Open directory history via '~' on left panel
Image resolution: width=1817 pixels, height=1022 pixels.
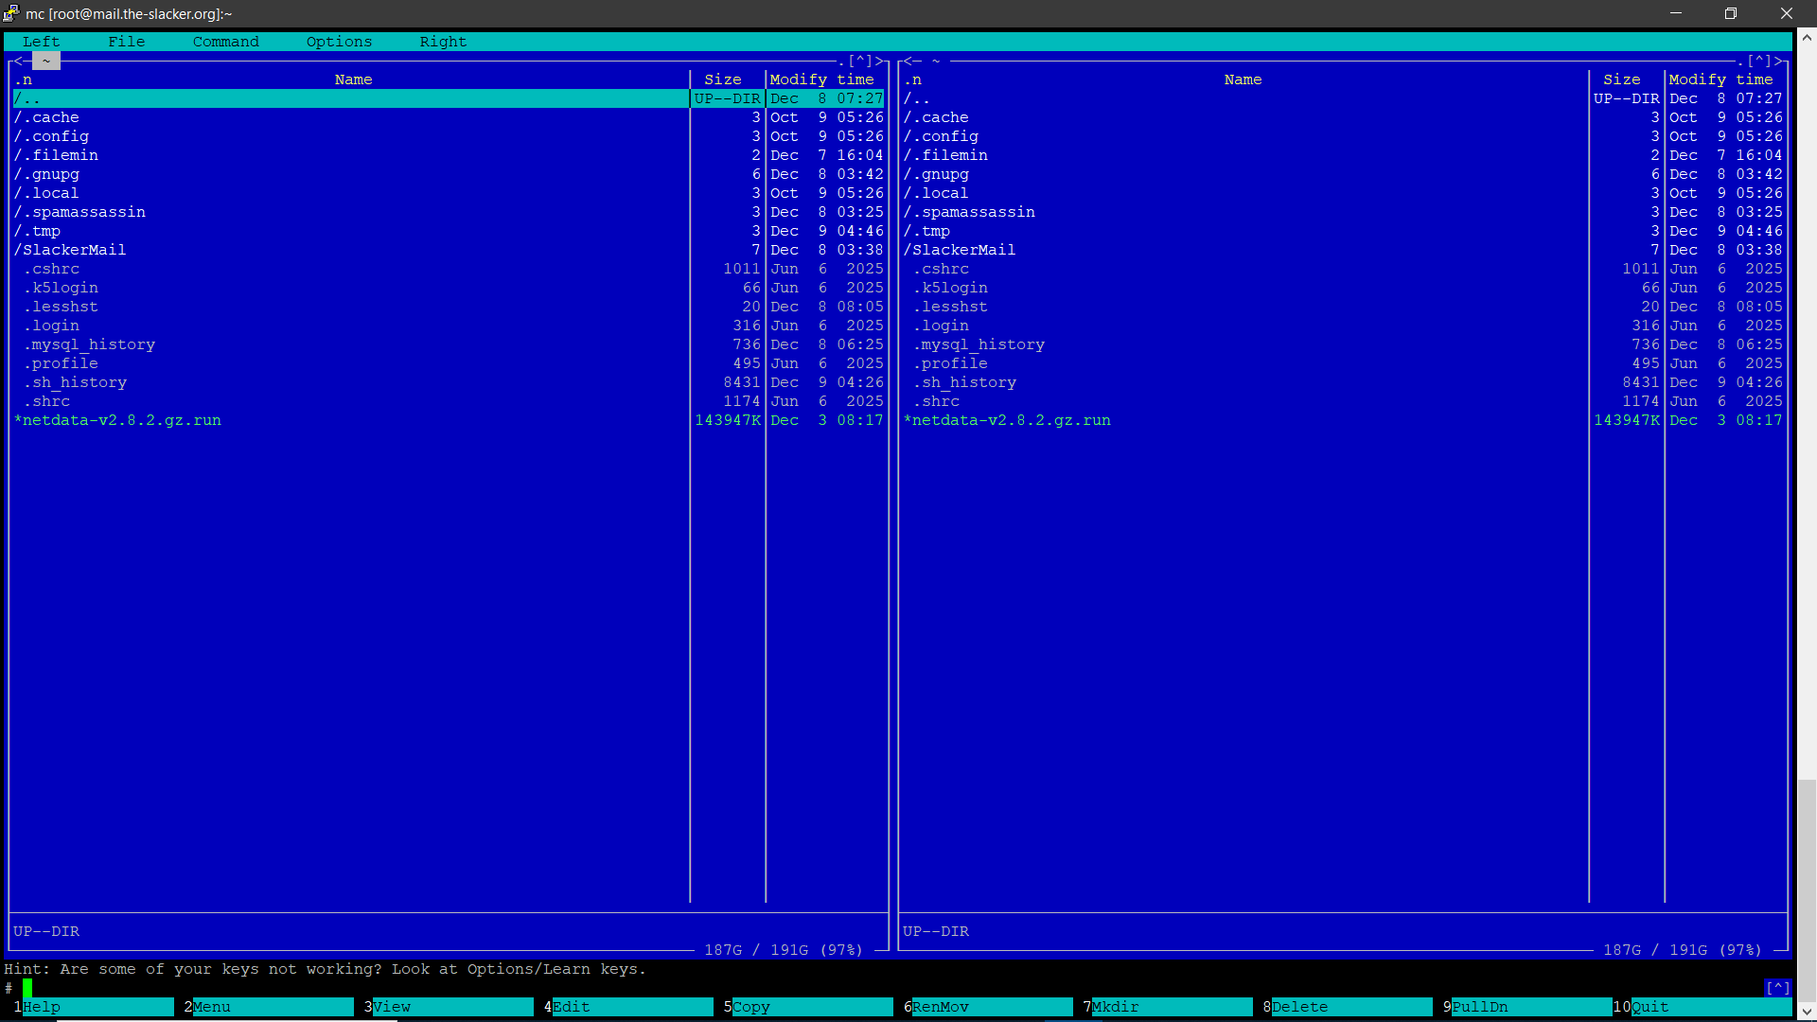(45, 61)
